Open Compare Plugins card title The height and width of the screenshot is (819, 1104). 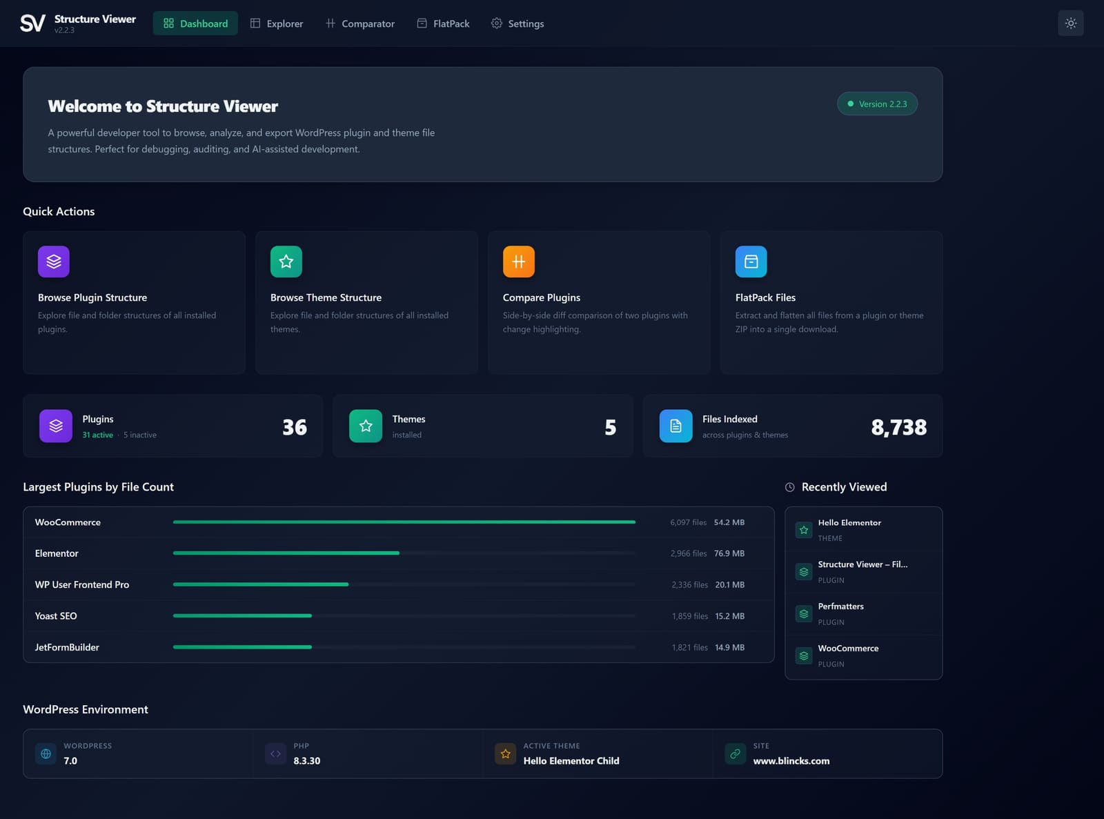point(542,298)
